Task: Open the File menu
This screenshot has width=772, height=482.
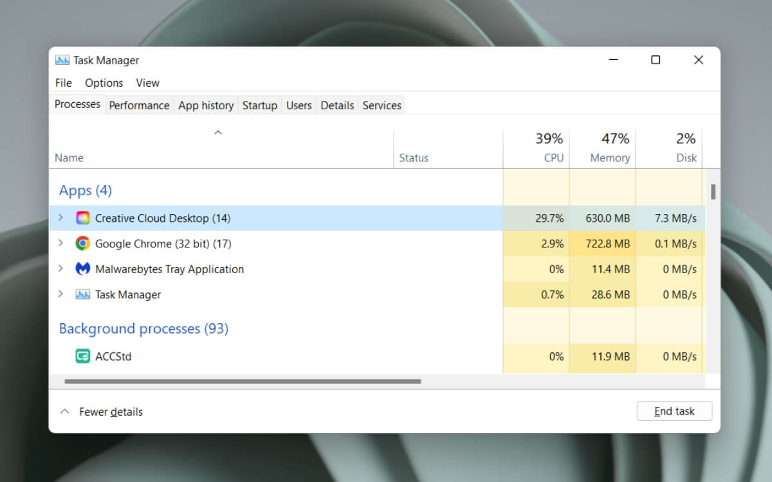Action: tap(64, 83)
